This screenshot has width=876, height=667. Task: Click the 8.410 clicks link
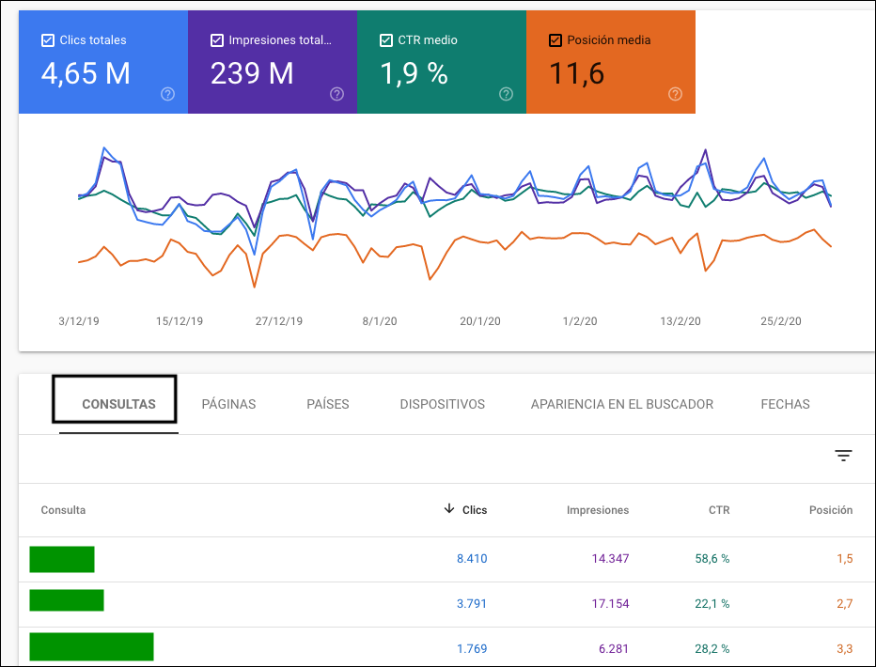[472, 558]
